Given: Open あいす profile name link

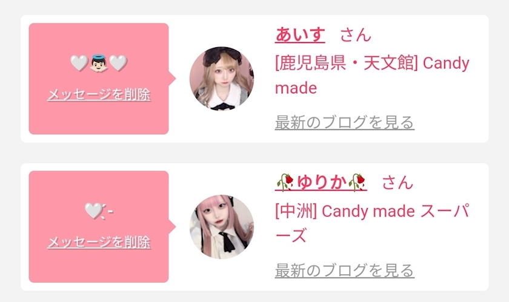Looking at the screenshot, I should 300,34.
